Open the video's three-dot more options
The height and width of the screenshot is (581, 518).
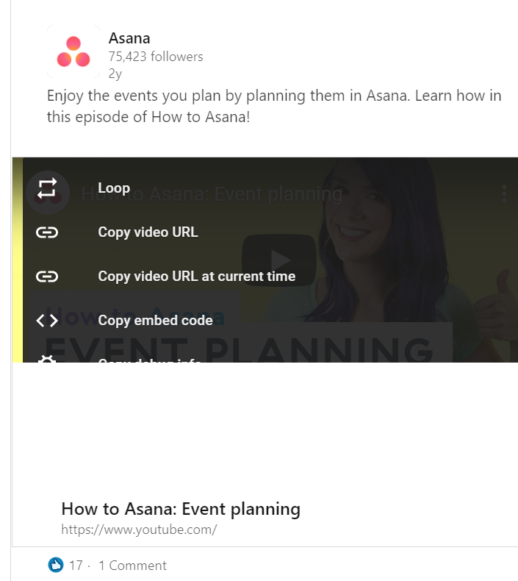(504, 194)
